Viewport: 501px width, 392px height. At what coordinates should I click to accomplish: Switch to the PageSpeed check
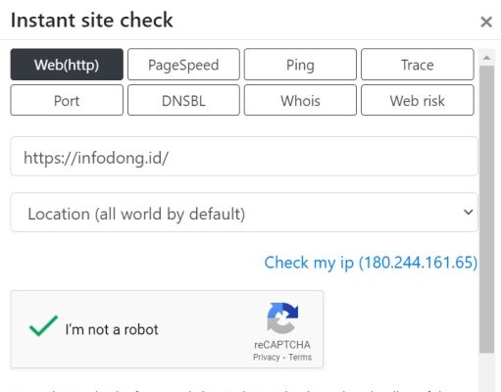(183, 65)
